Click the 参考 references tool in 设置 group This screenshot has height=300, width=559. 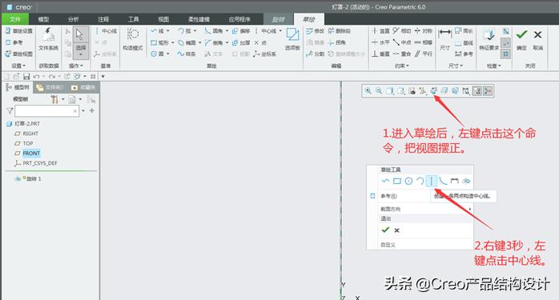[14, 42]
